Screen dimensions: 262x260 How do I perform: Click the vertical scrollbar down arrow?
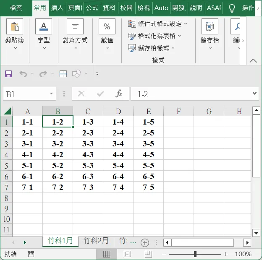[256, 233]
